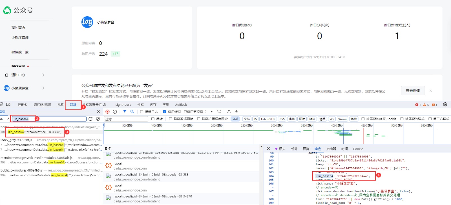The width and height of the screenshot is (451, 205).
Task: Click the 小猪菠萝蜜 account avatar in the main card
Action: 87,22
